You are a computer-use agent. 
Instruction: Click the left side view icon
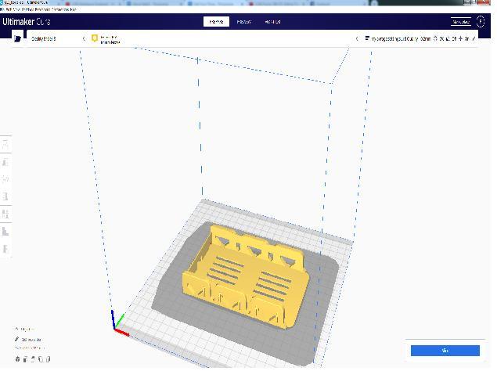[x=41, y=359]
